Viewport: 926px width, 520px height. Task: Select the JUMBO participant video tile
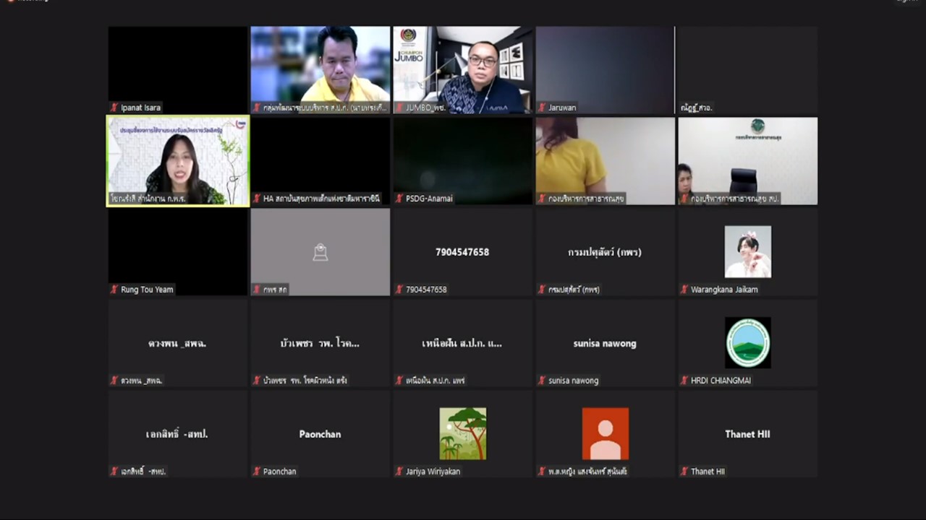coord(462,69)
